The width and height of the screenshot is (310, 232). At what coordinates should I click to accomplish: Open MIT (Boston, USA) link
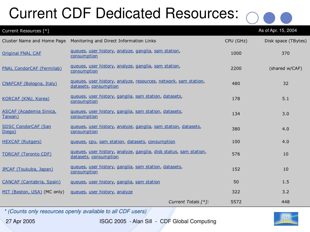point(22,192)
